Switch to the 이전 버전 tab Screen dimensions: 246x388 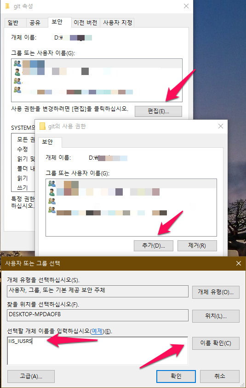click(x=86, y=23)
